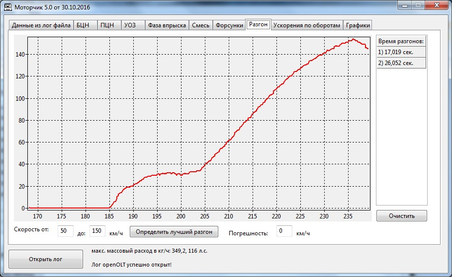Click the Открыть лог button
This screenshot has width=452, height=277.
pyautogui.click(x=46, y=259)
